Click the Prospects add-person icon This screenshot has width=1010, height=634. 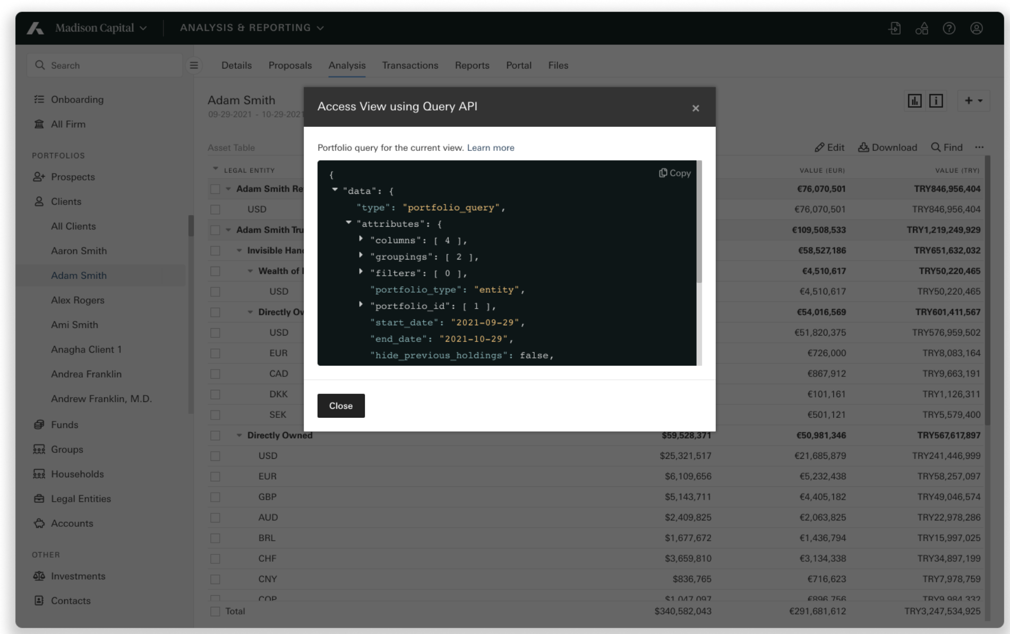(x=39, y=177)
